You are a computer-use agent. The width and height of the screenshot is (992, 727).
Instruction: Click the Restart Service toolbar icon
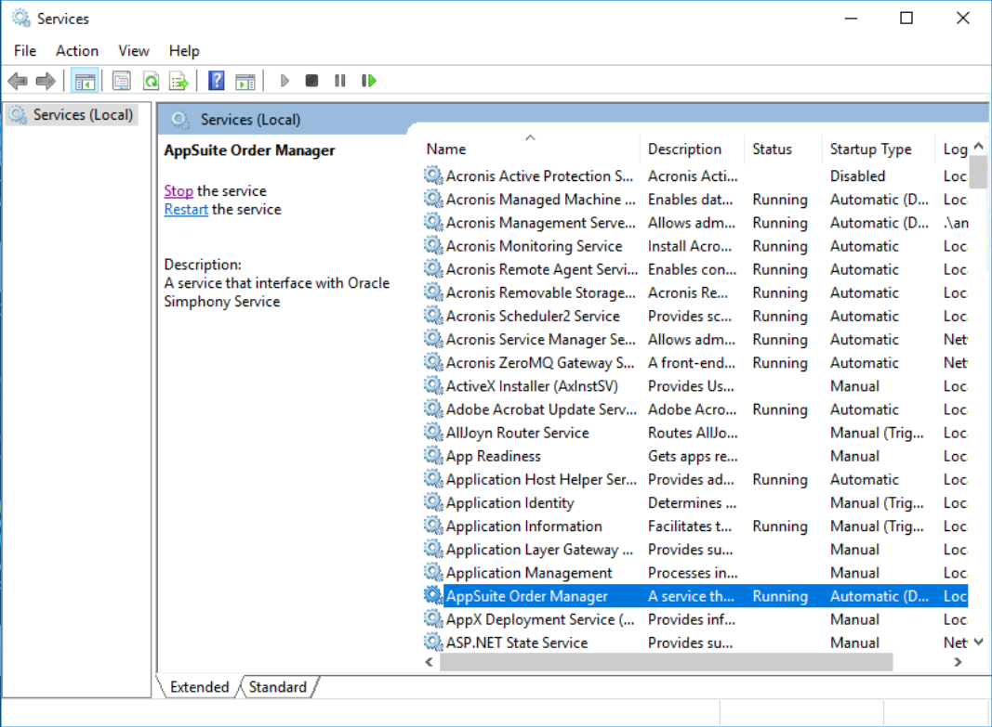pyautogui.click(x=368, y=81)
